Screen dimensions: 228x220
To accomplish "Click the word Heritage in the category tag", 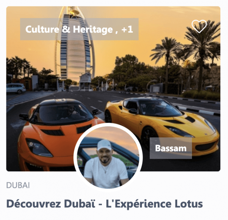I will tap(93, 29).
